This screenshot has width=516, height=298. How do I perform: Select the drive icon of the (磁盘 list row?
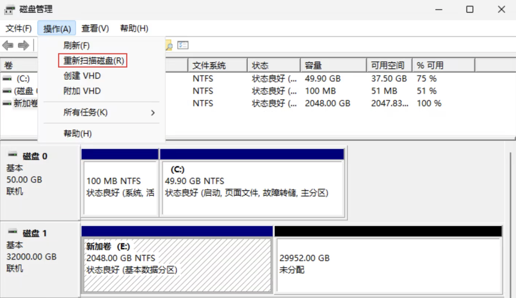click(x=7, y=91)
